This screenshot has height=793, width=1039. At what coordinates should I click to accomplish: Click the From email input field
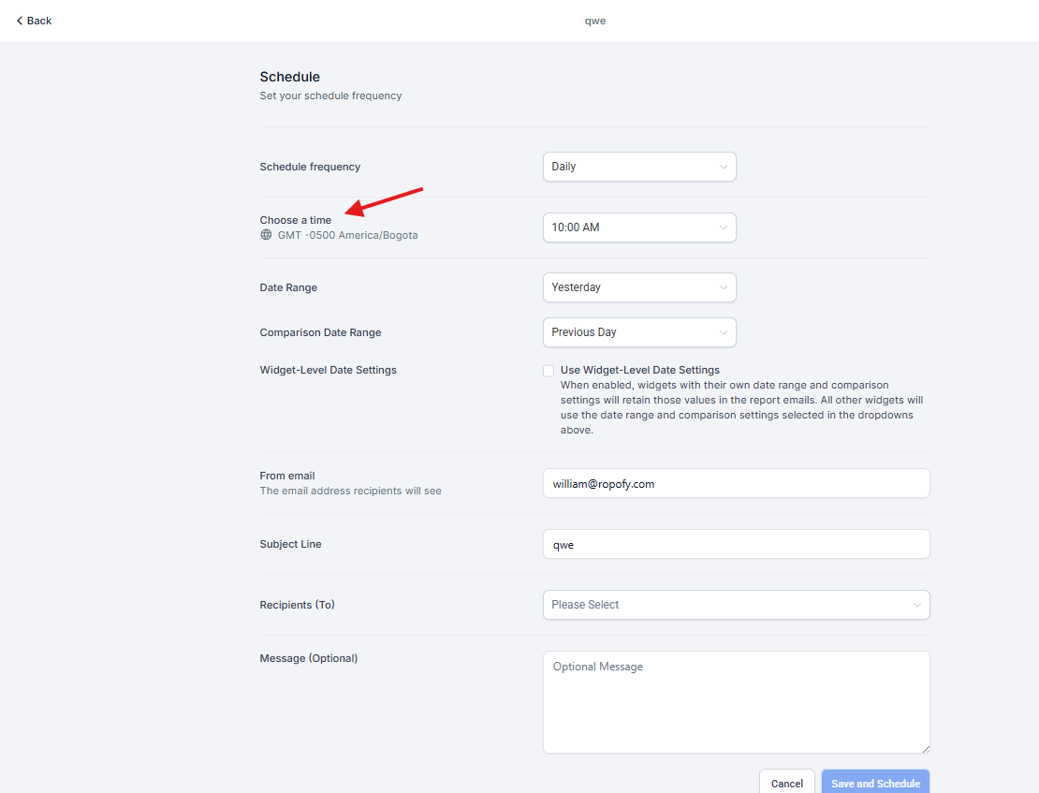click(x=736, y=483)
